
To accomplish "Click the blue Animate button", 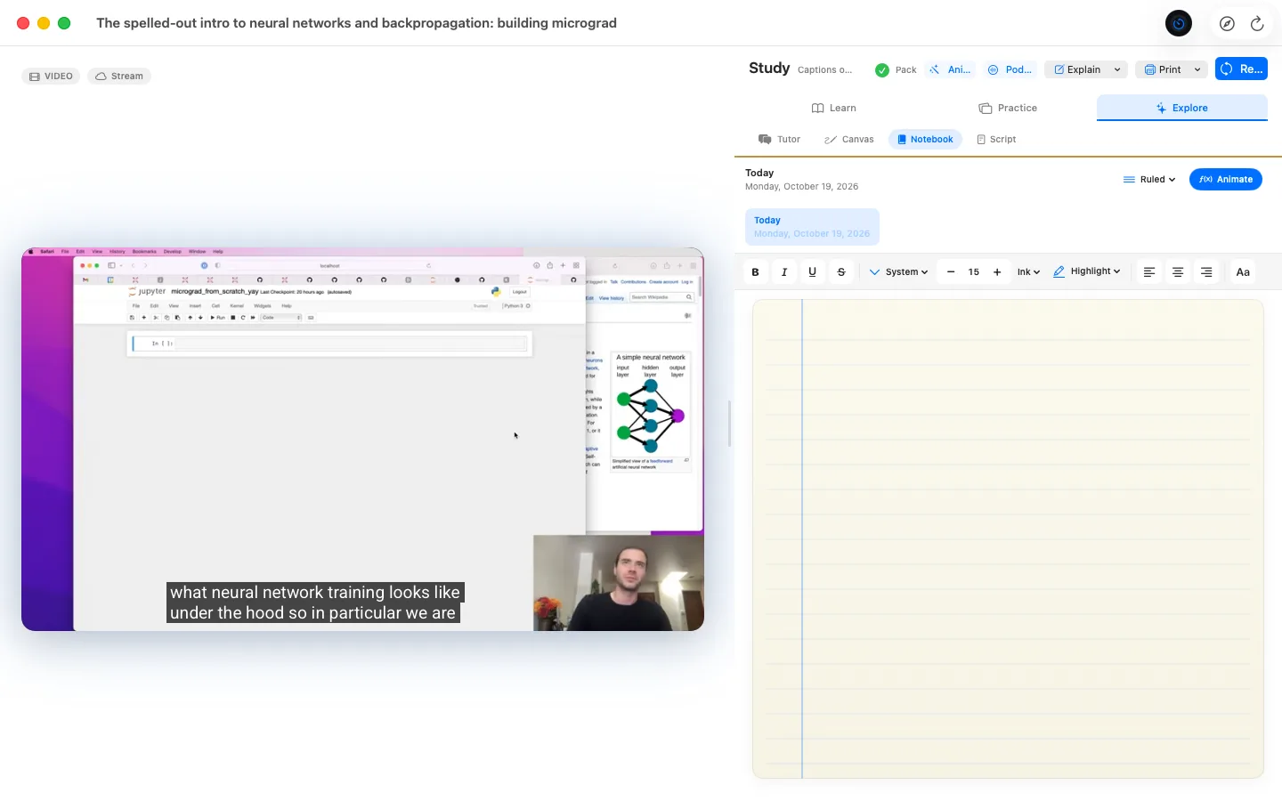I will 1226,180.
